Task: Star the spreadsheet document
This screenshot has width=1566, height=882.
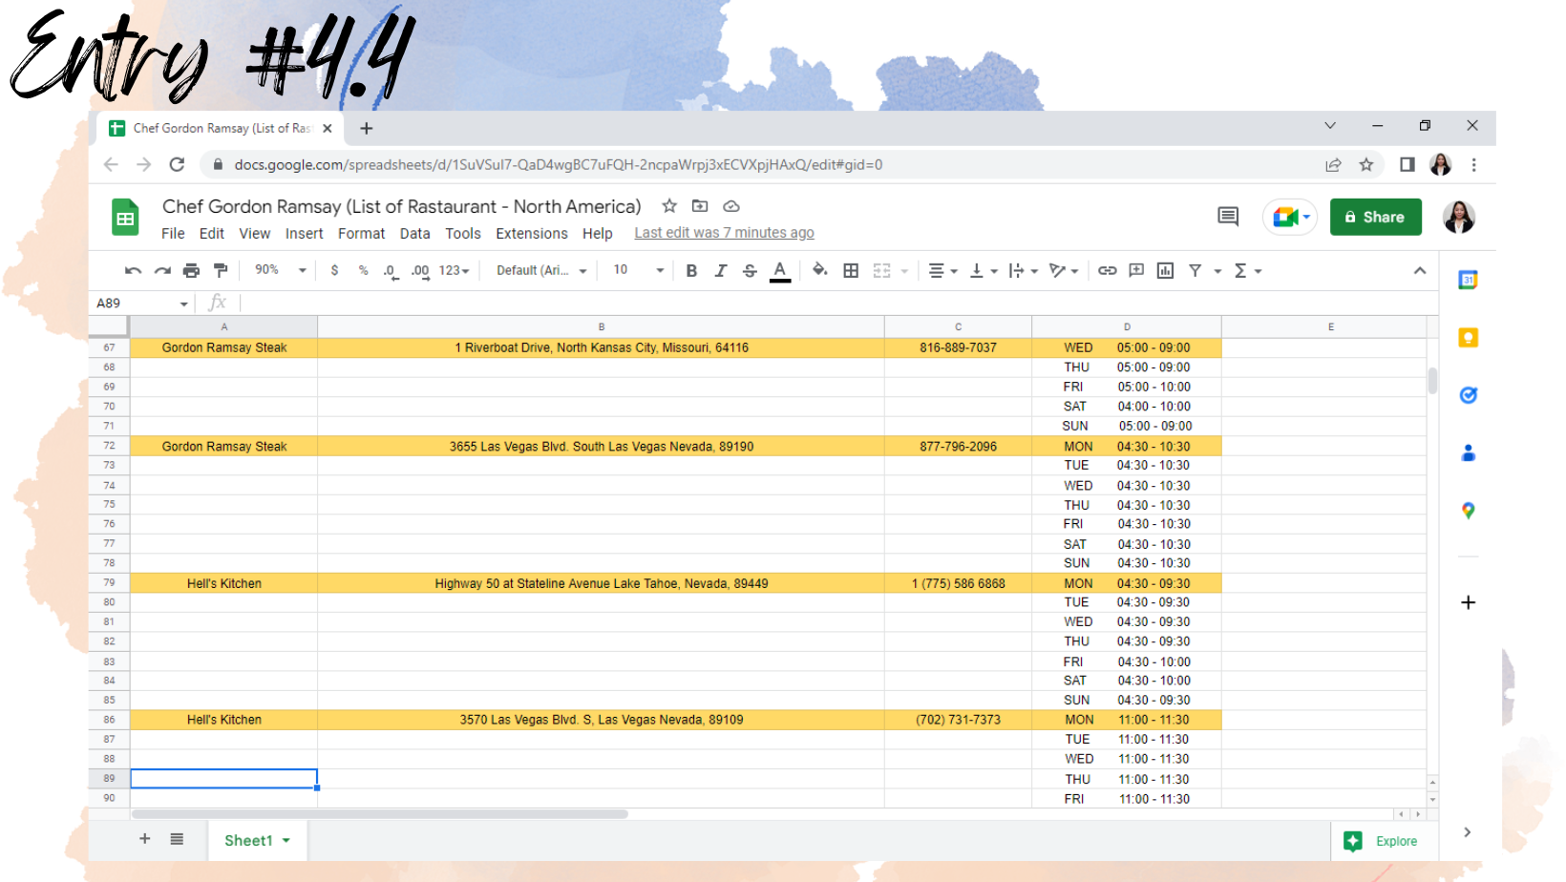Action: coord(669,206)
